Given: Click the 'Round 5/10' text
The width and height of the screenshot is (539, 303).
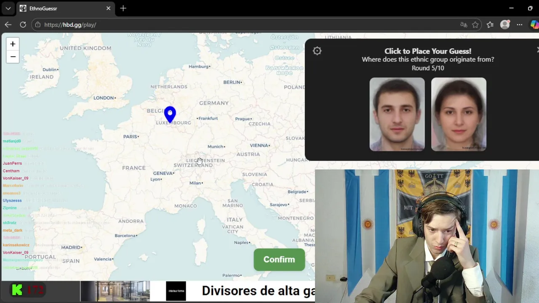Looking at the screenshot, I should tap(428, 68).
